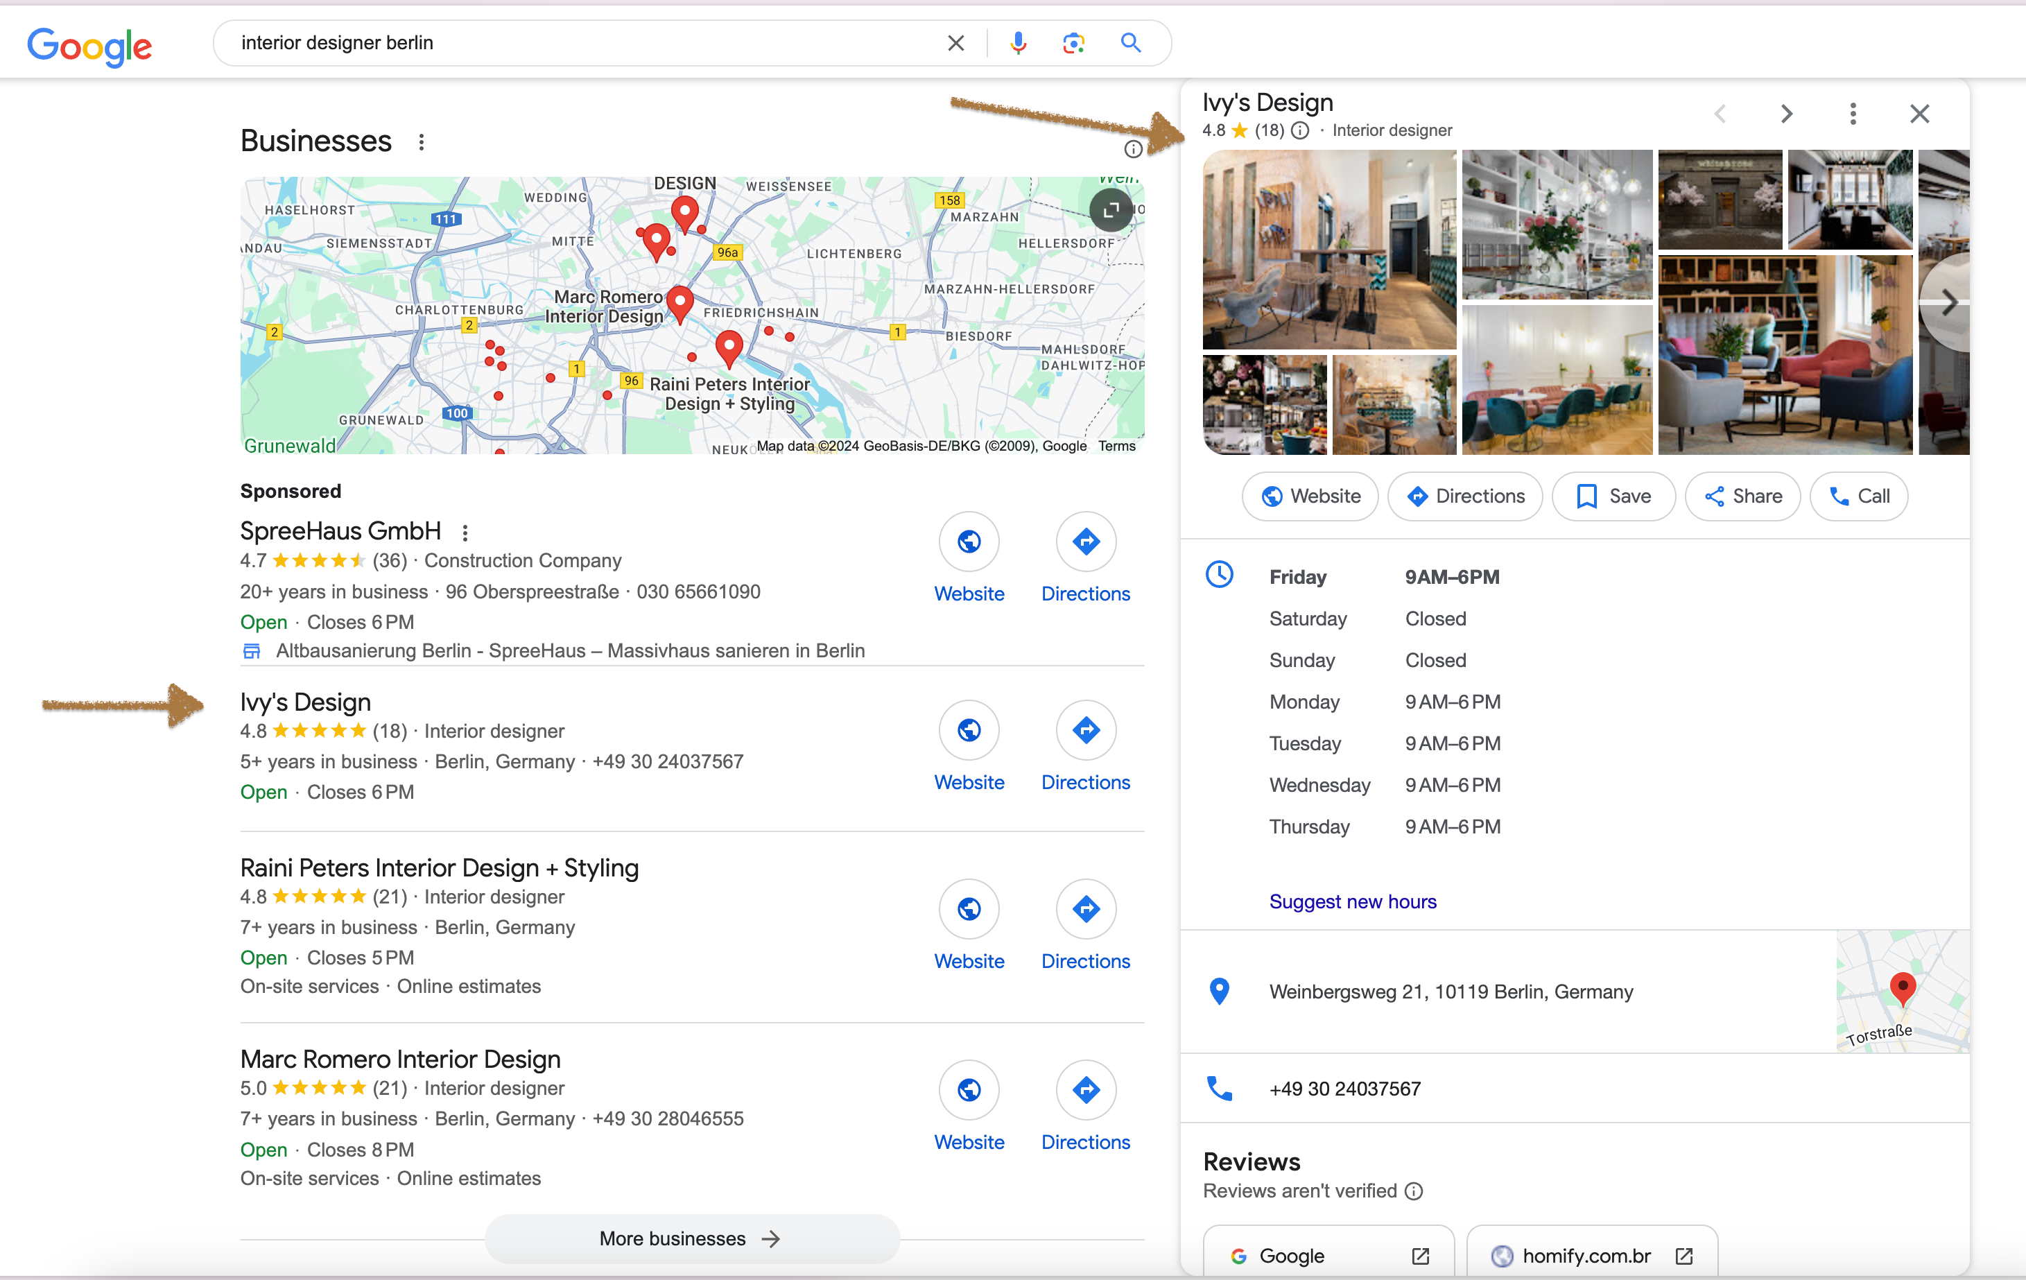Click the blue search magnifier icon
The height and width of the screenshot is (1280, 2026).
coord(1130,43)
